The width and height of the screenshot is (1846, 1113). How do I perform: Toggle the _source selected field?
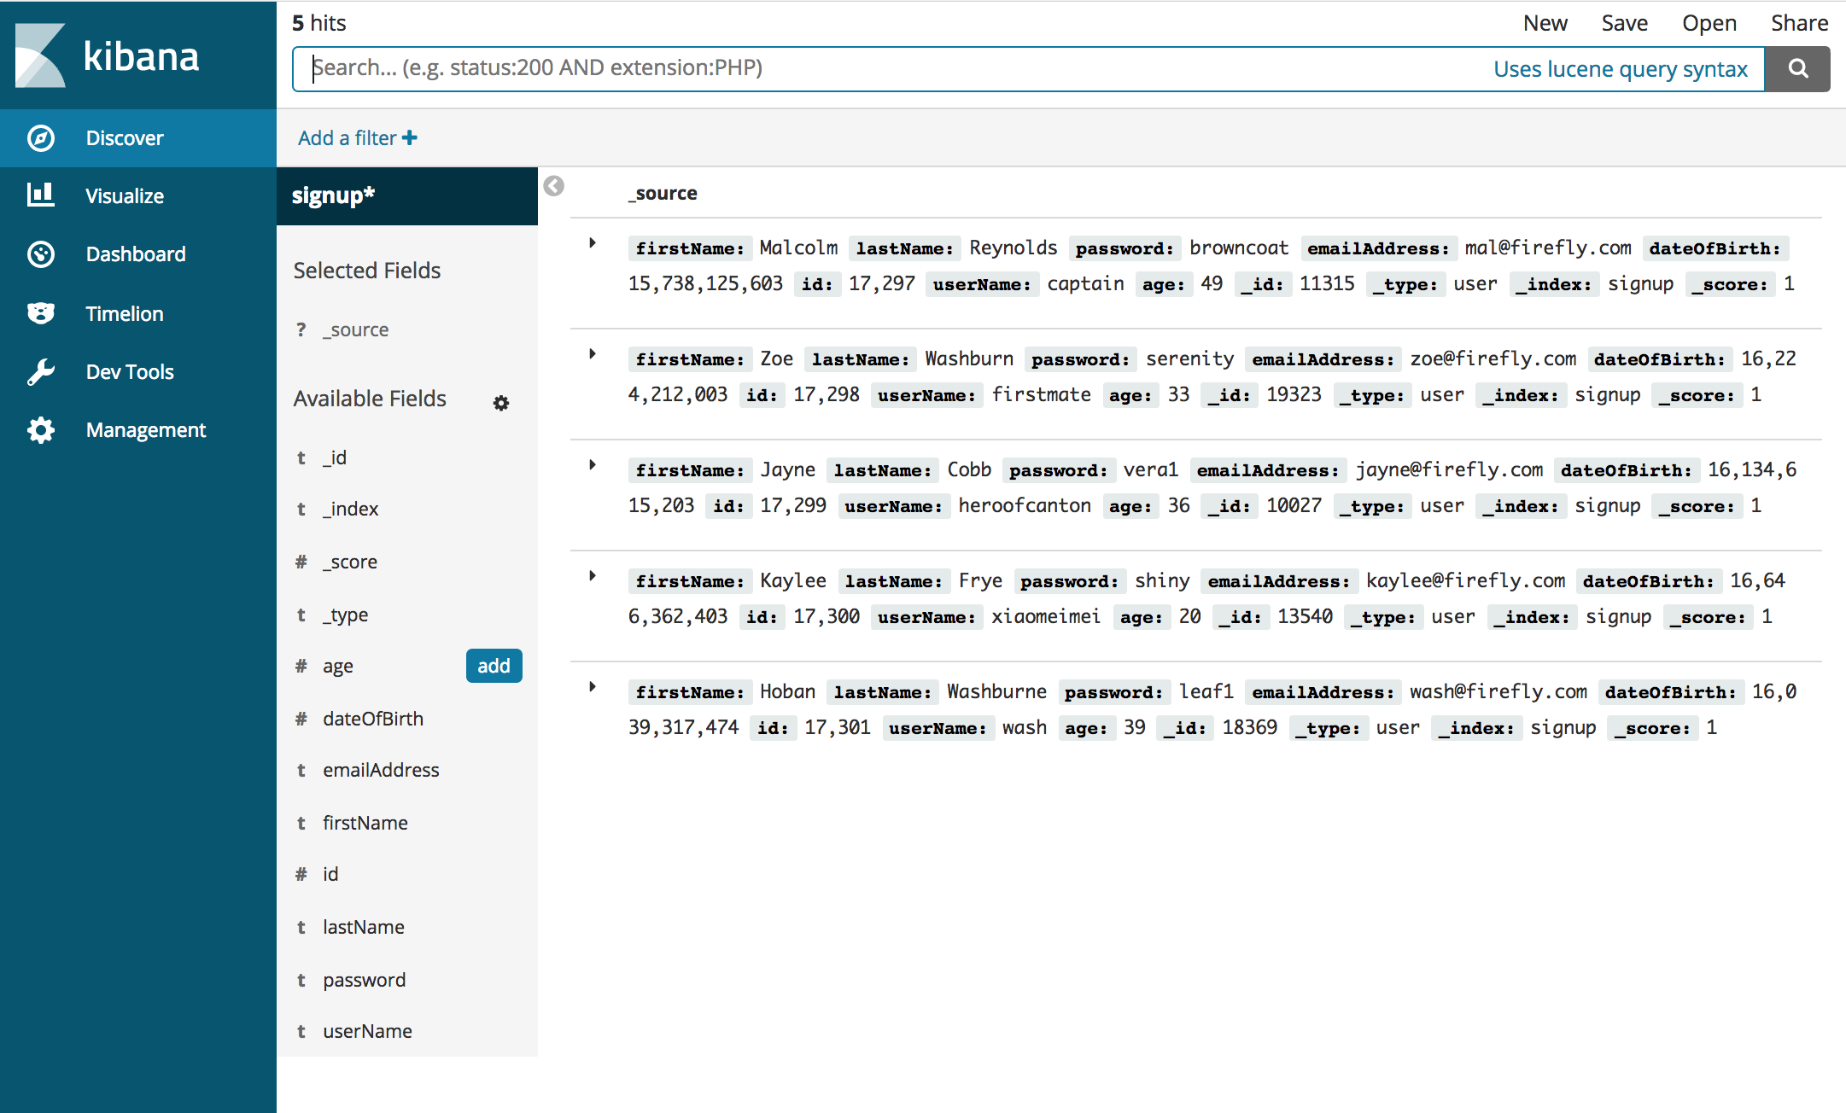tap(356, 329)
